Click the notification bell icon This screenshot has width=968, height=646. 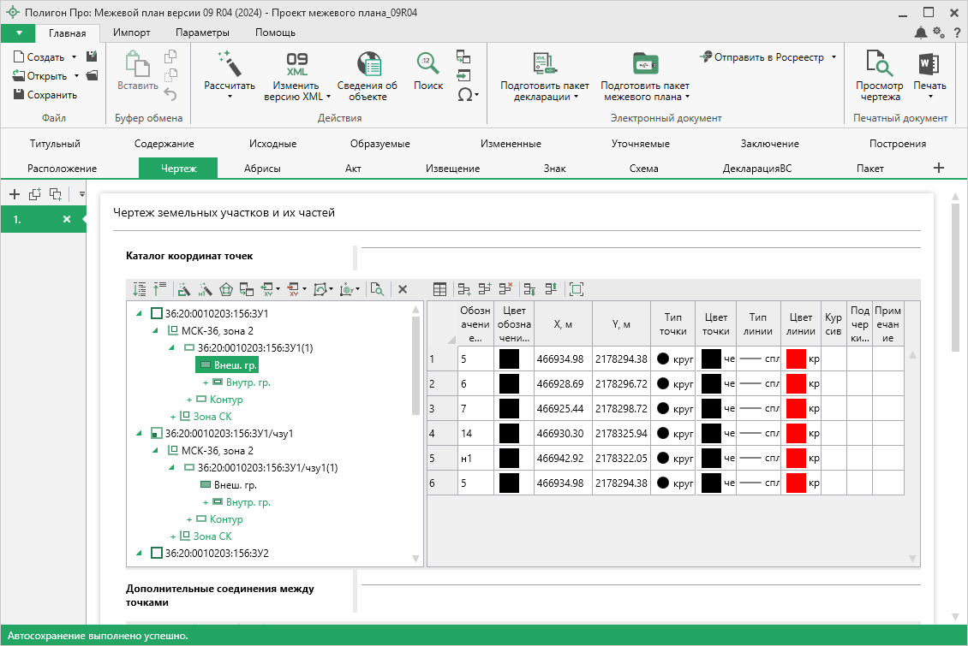point(921,33)
